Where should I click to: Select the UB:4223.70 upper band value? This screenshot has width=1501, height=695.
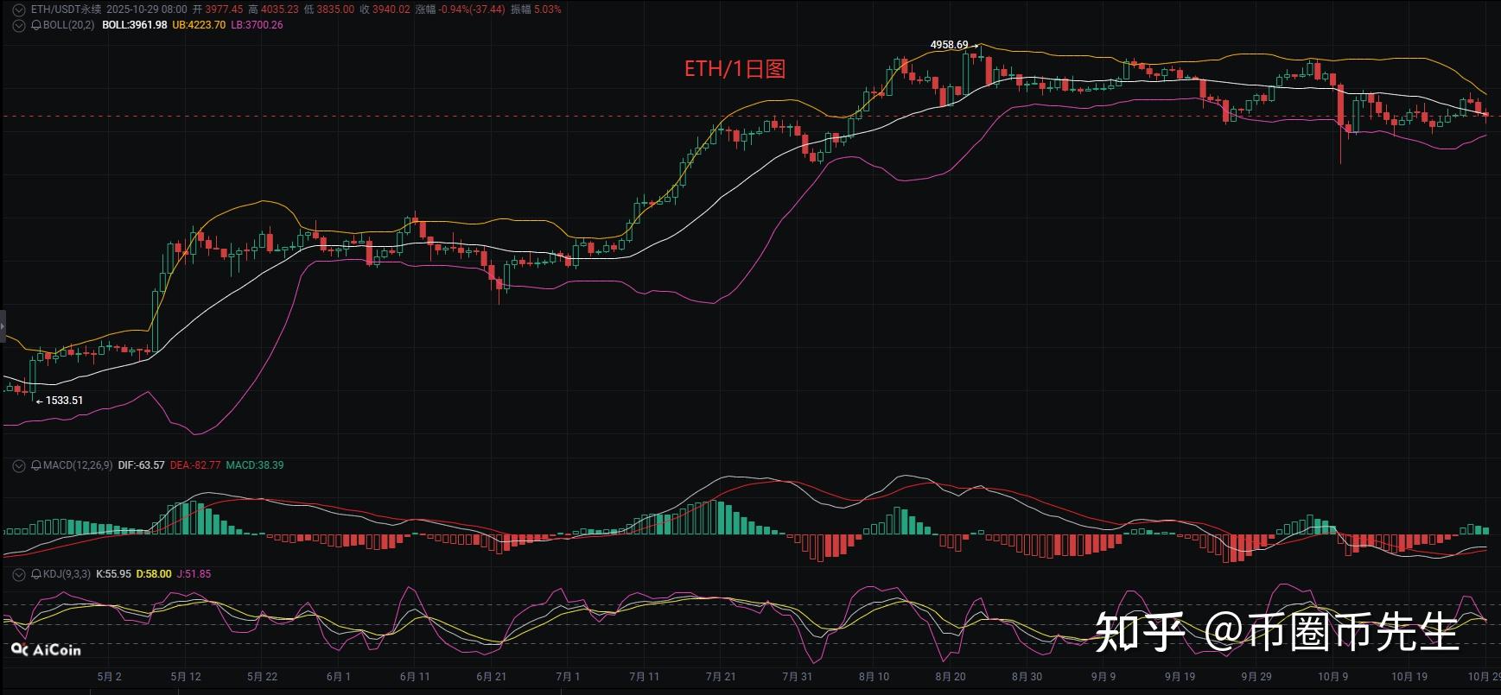(x=199, y=26)
